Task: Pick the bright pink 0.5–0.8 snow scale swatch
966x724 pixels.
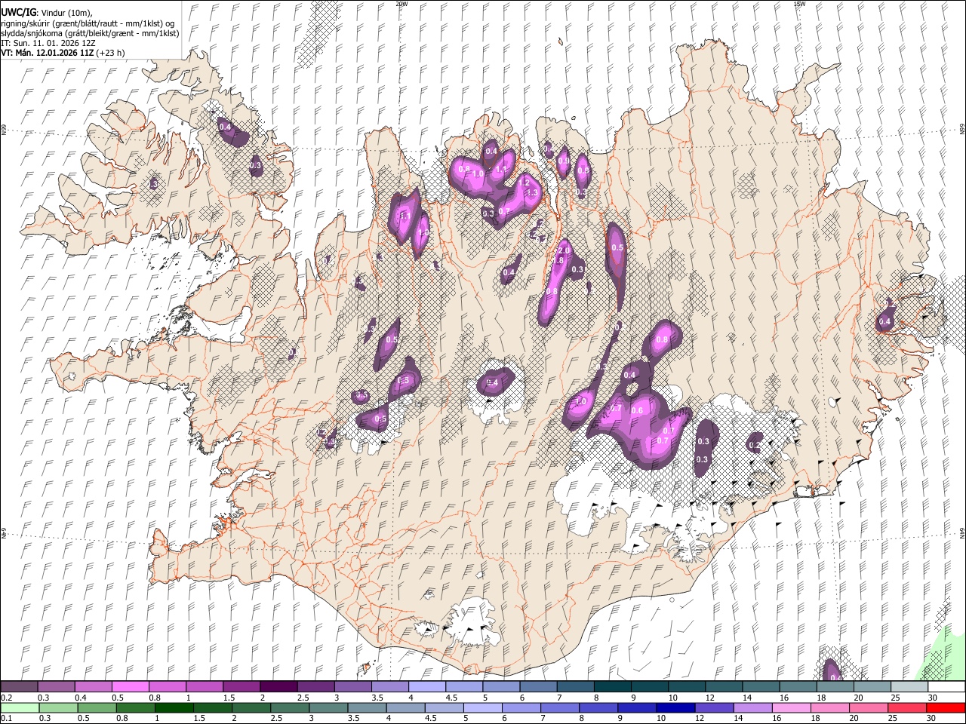Action: (x=131, y=686)
